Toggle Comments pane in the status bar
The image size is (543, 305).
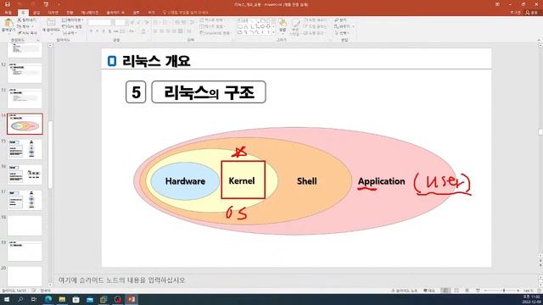pyautogui.click(x=429, y=291)
